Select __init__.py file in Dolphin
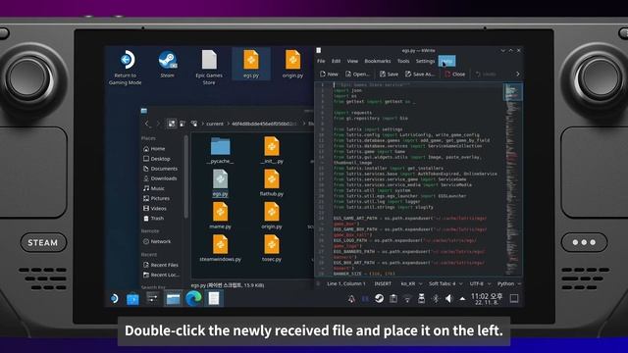628x353 pixels. click(x=272, y=150)
